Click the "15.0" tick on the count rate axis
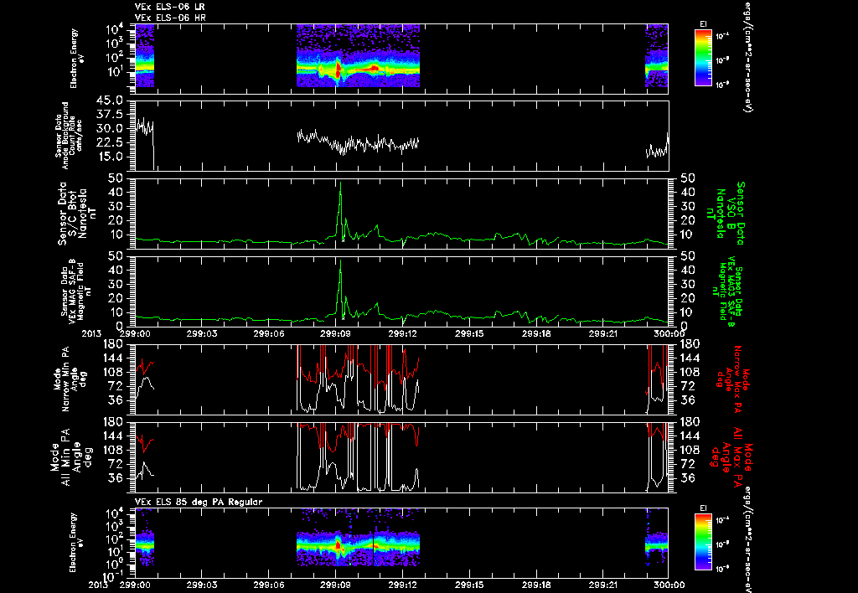The image size is (858, 593). [x=111, y=157]
